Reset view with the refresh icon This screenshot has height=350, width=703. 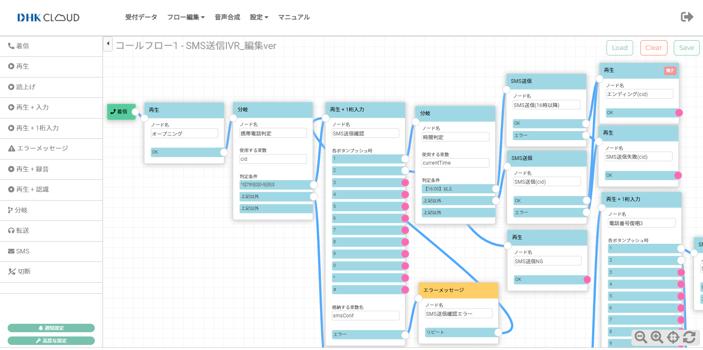coord(689,337)
